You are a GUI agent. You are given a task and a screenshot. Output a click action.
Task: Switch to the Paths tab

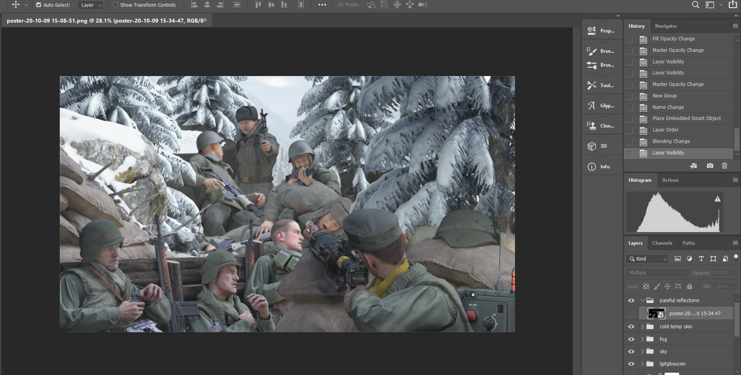tap(689, 243)
